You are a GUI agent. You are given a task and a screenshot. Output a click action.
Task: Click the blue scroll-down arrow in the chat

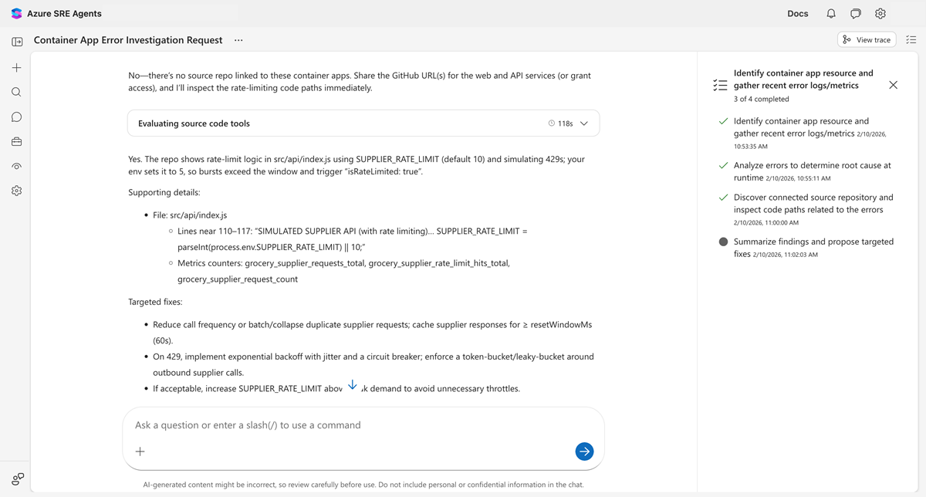coord(353,384)
